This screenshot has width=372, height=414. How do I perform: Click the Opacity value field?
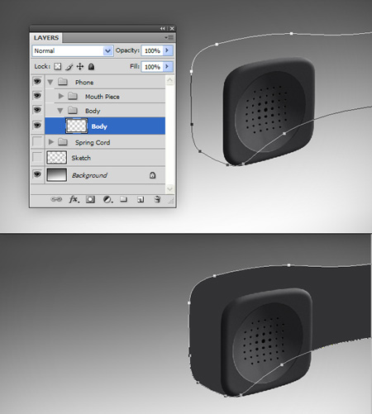pyautogui.click(x=152, y=50)
